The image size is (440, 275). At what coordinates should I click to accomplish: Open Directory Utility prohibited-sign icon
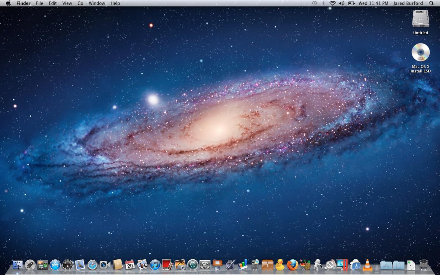point(330,265)
